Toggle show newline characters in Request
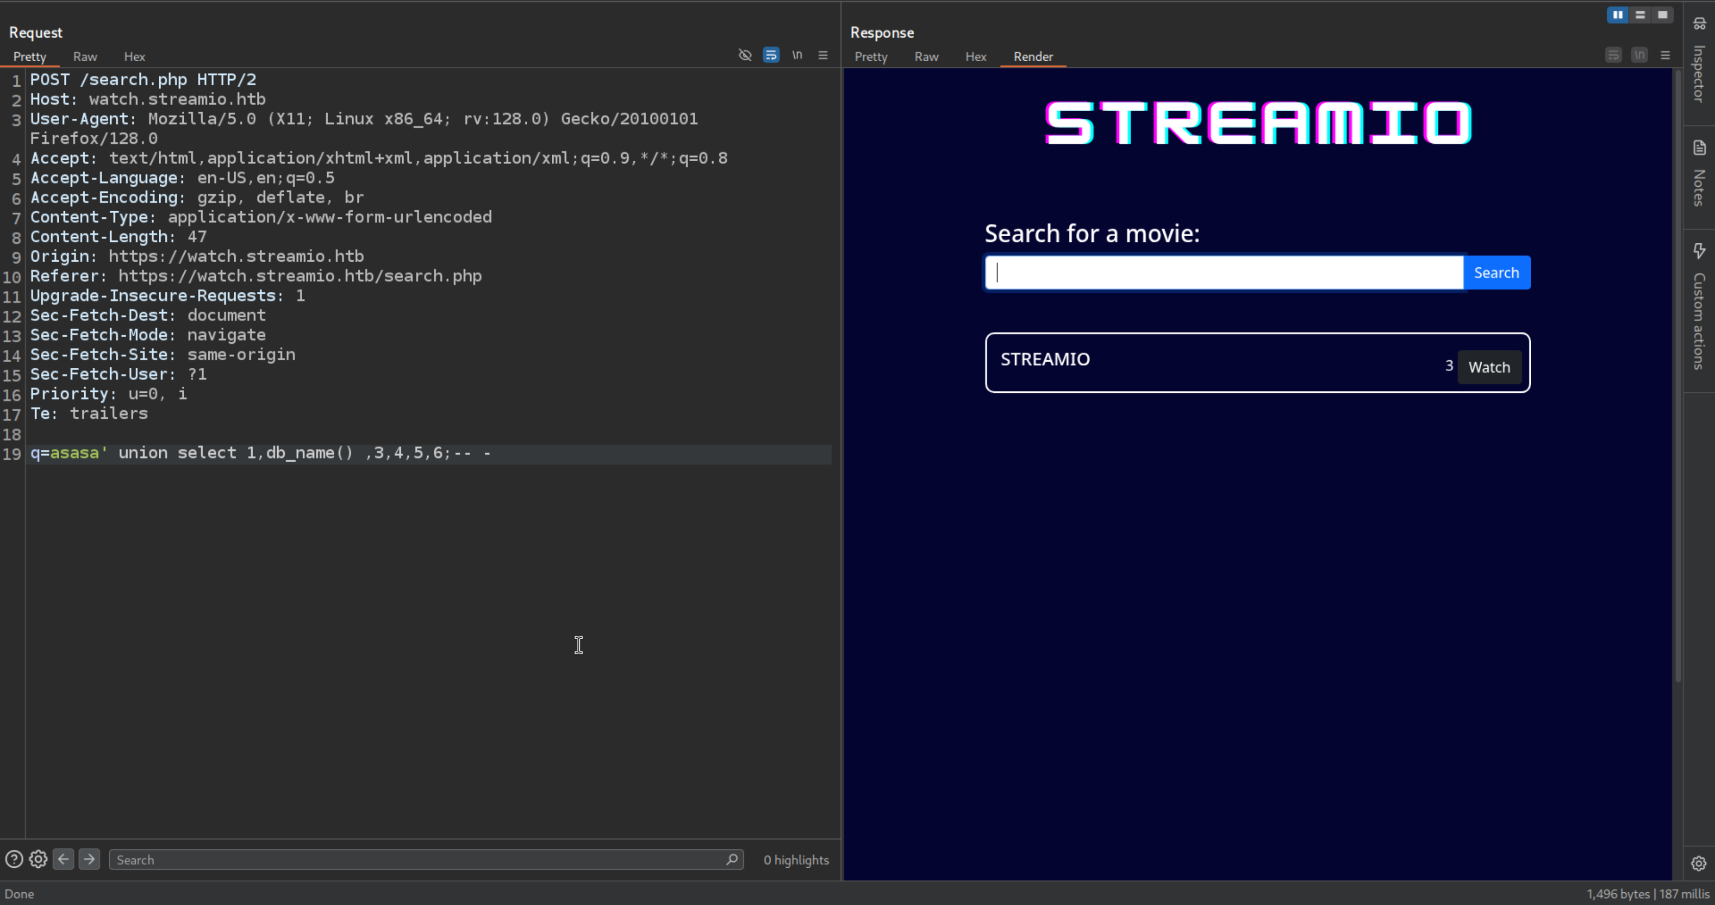Viewport: 1715px width, 905px height. 797,55
